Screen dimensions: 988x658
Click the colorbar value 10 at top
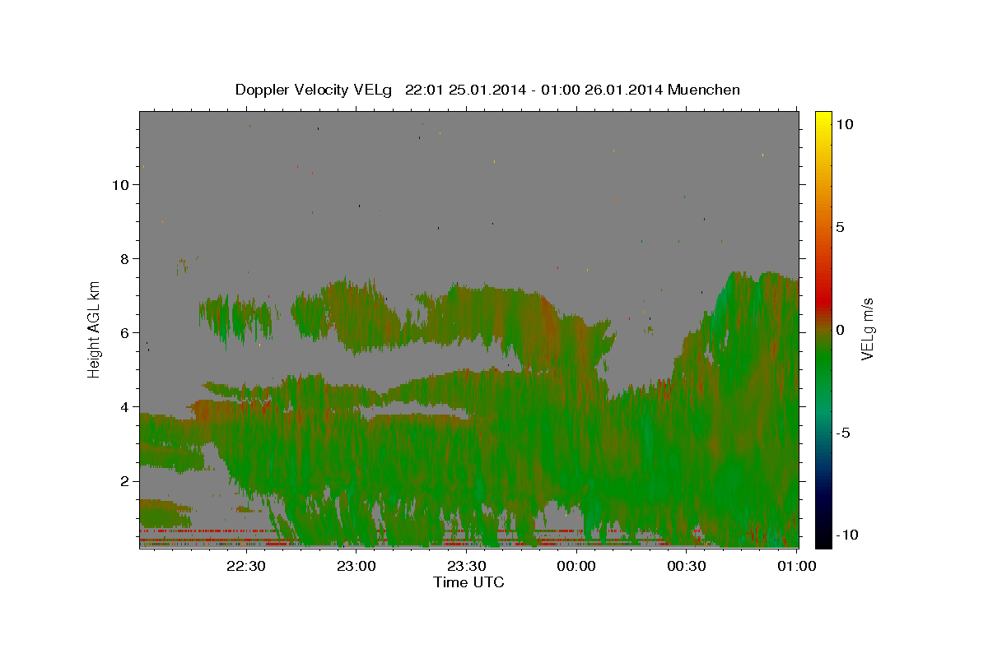click(x=844, y=124)
